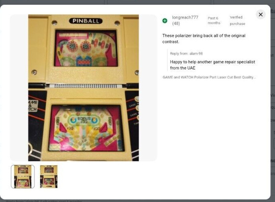Image resolution: width=275 pixels, height=202 pixels.
Task: Click the Game & Watch logo in the photo
Action: point(33,106)
